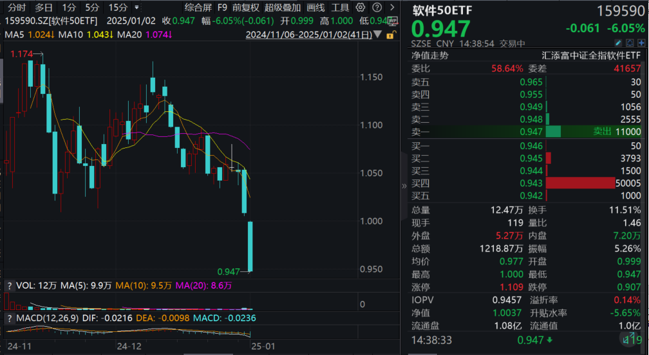Select the 卖四 0.955 ask price
Screen dimensions: 649x355
(531, 95)
